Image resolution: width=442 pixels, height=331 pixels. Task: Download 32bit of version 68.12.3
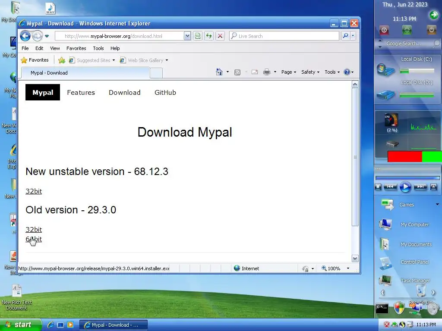click(x=34, y=191)
